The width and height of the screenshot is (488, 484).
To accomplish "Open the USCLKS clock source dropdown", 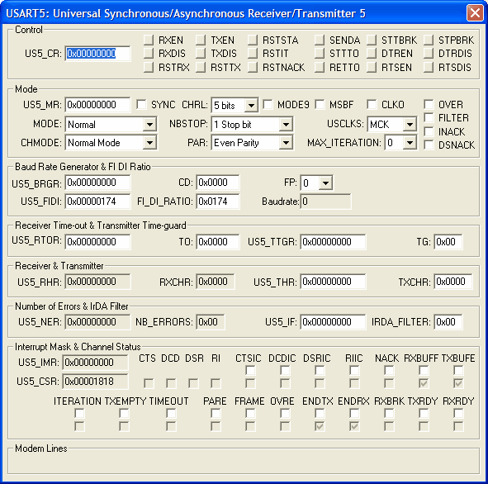I will tap(410, 125).
